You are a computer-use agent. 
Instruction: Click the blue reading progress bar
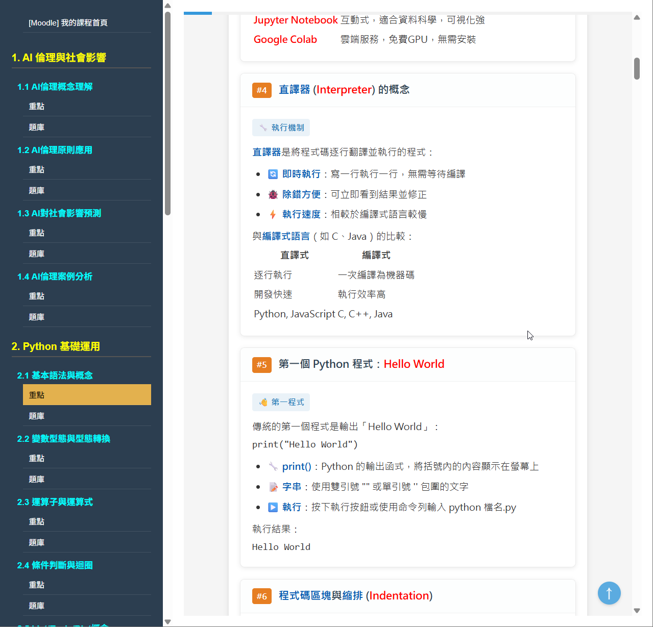pos(198,13)
